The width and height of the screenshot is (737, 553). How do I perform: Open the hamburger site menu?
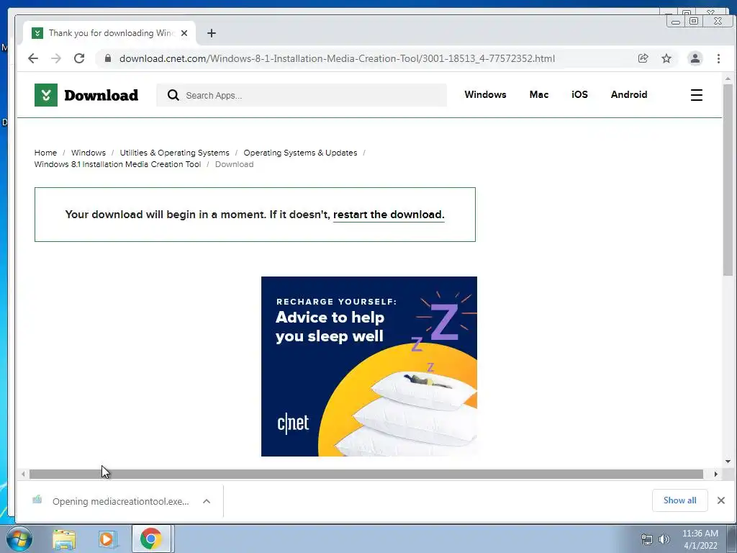(x=697, y=95)
